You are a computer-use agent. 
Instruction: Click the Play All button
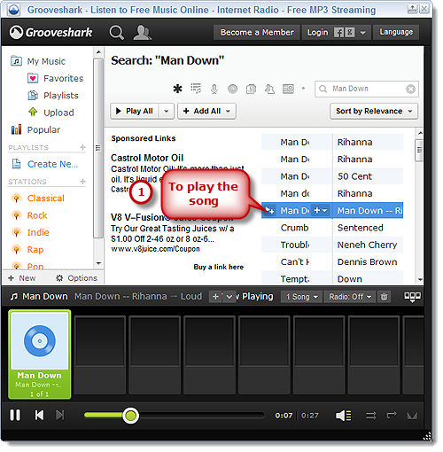point(135,111)
